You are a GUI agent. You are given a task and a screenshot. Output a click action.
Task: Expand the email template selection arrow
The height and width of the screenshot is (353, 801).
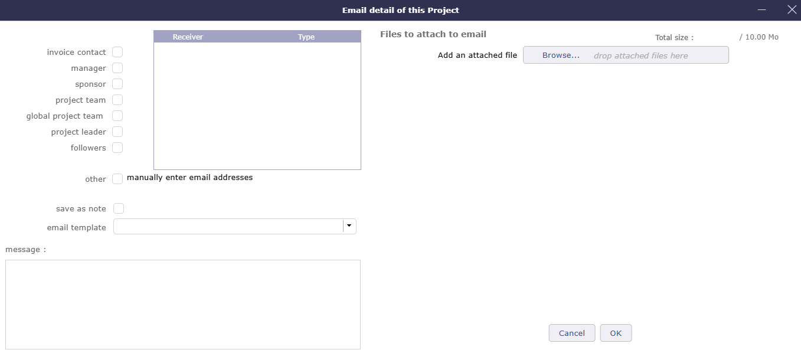click(x=349, y=226)
